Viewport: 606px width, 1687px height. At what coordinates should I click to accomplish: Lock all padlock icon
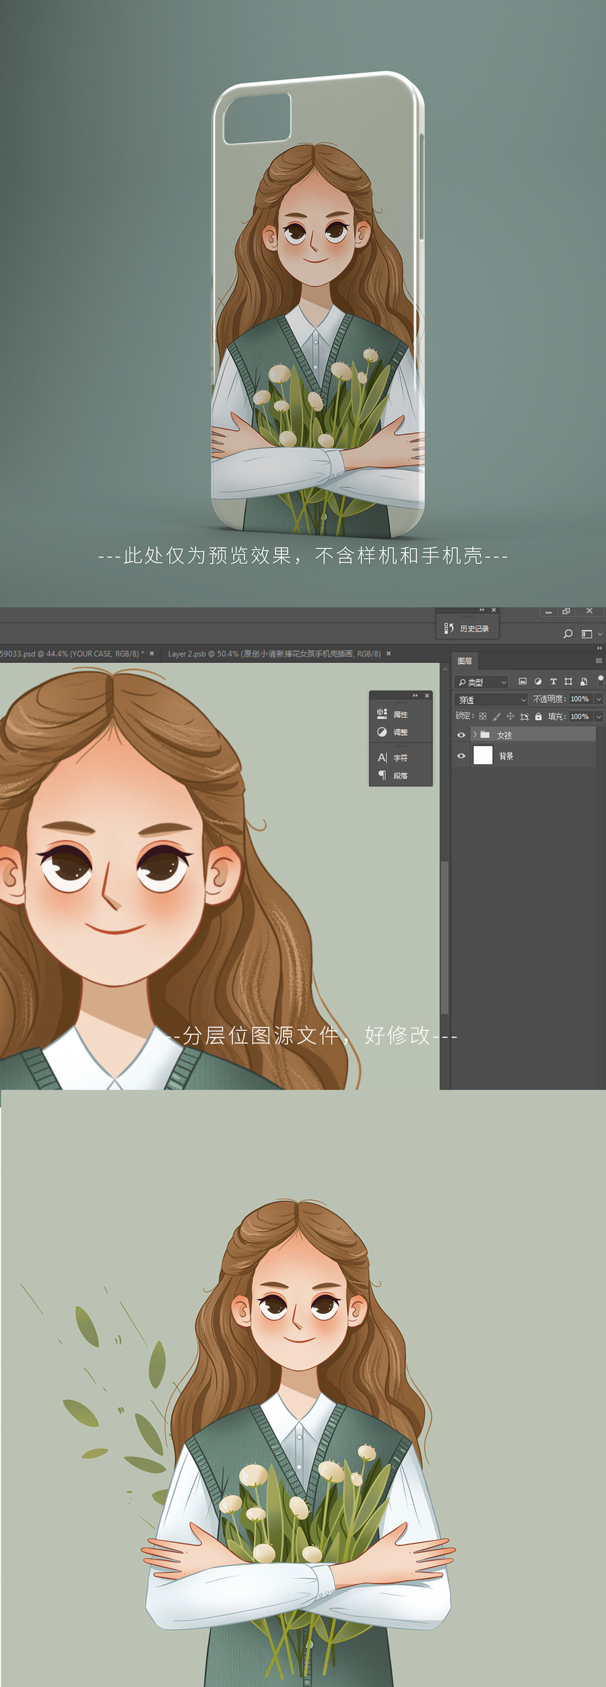point(538,717)
